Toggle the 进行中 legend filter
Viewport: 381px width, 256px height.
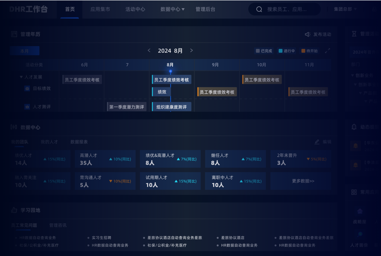pyautogui.click(x=286, y=51)
